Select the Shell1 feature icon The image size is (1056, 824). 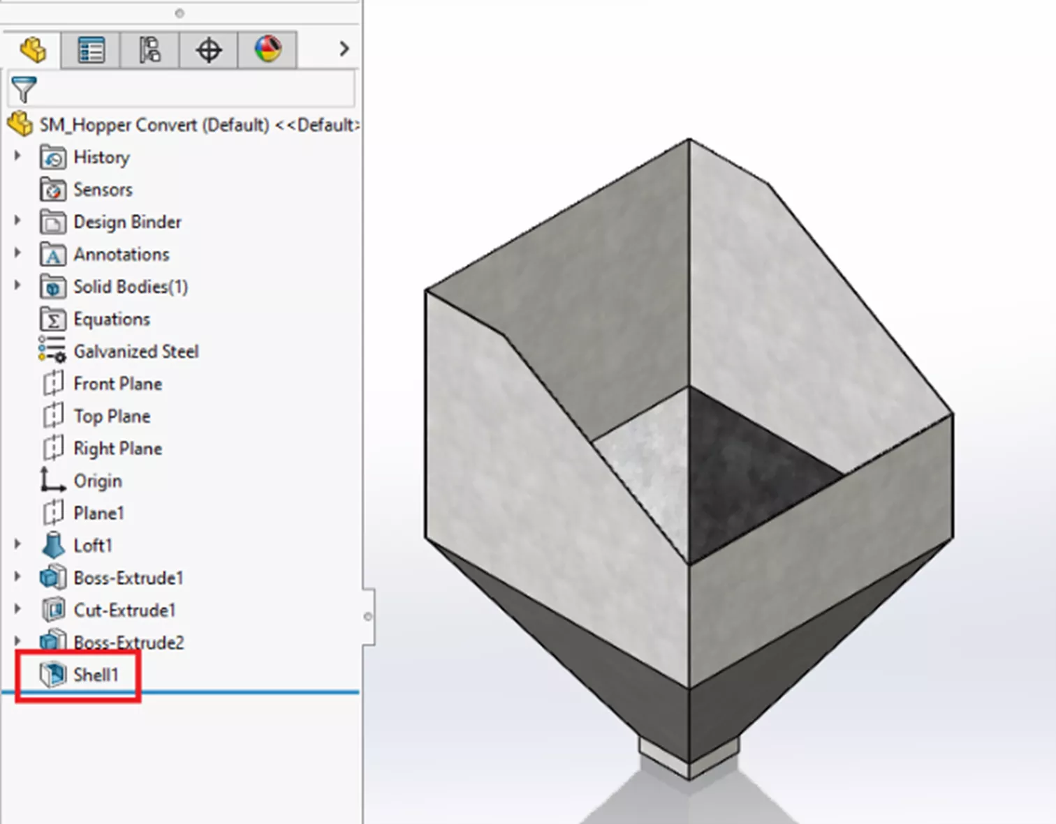click(x=52, y=674)
